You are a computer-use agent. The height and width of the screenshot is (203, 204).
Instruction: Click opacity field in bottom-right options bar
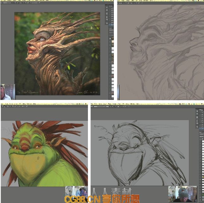pos(111,107)
